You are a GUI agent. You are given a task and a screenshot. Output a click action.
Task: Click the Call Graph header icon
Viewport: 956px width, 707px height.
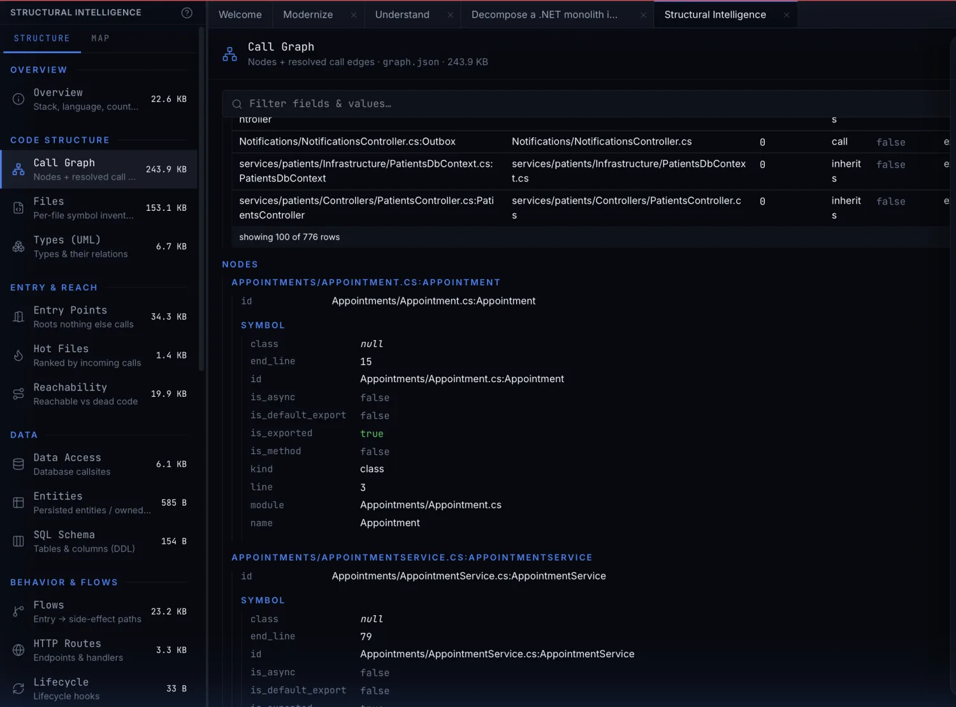pos(229,54)
